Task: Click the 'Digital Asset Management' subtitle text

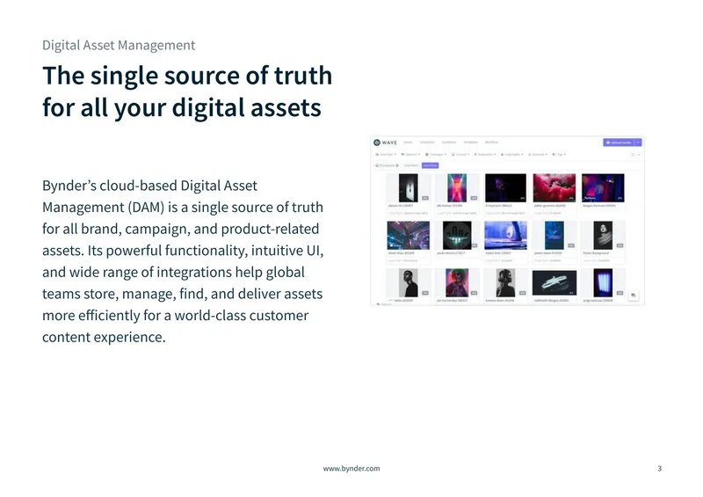Action: 119,45
